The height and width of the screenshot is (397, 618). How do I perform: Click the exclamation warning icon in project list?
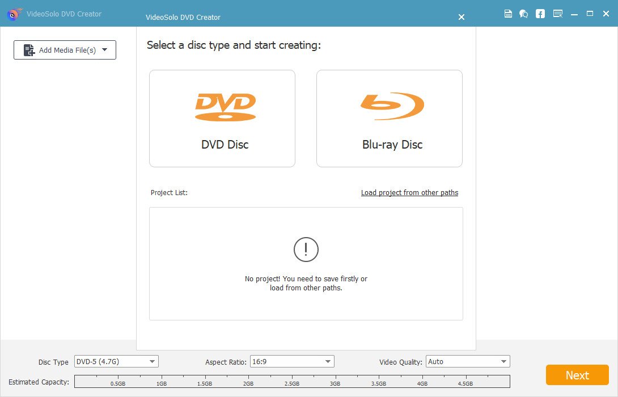(x=306, y=249)
